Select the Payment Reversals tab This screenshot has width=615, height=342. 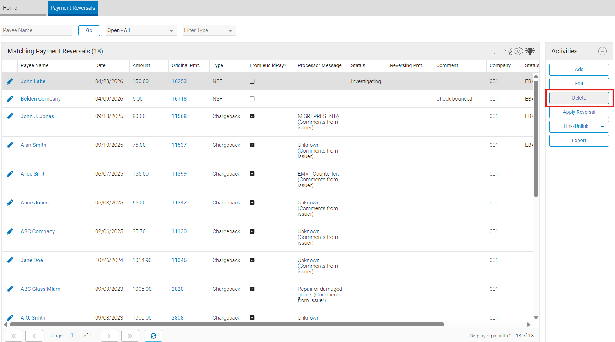pos(73,8)
